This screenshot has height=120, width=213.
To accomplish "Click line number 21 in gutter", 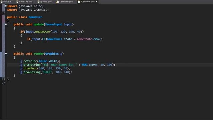I will click(4, 79).
